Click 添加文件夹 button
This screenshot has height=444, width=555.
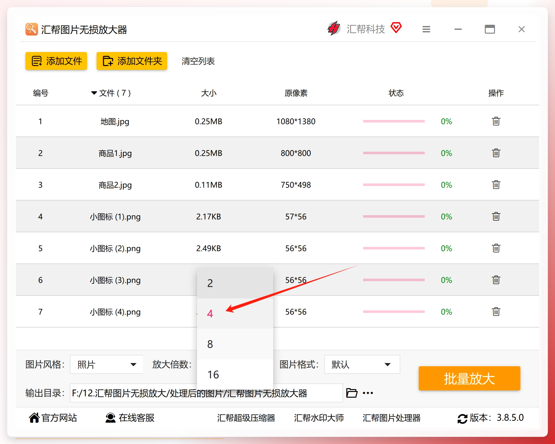pos(132,61)
